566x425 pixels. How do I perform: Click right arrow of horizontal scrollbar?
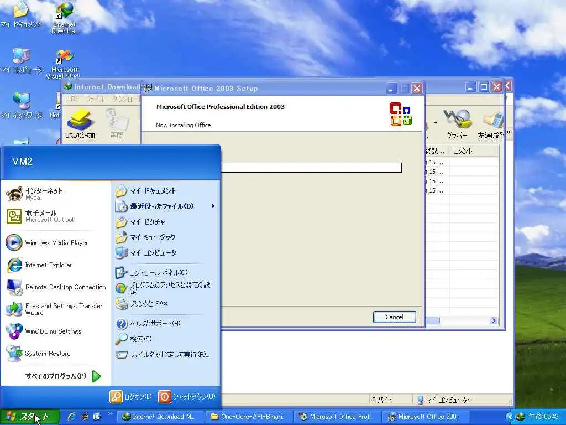(494, 320)
